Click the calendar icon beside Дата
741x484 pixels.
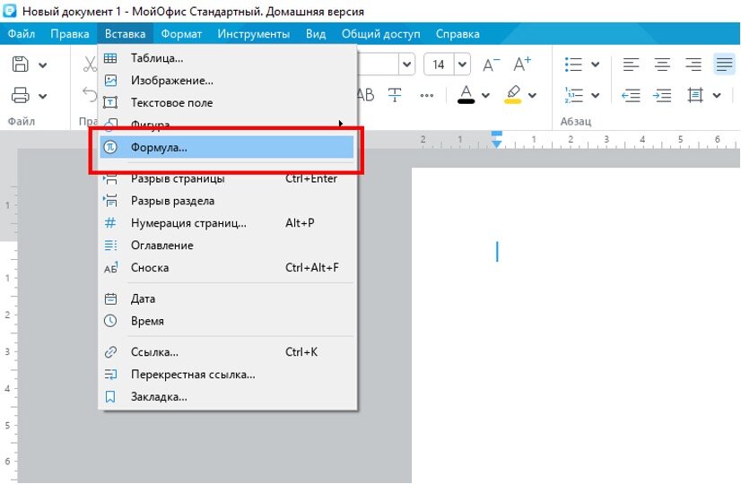(110, 298)
